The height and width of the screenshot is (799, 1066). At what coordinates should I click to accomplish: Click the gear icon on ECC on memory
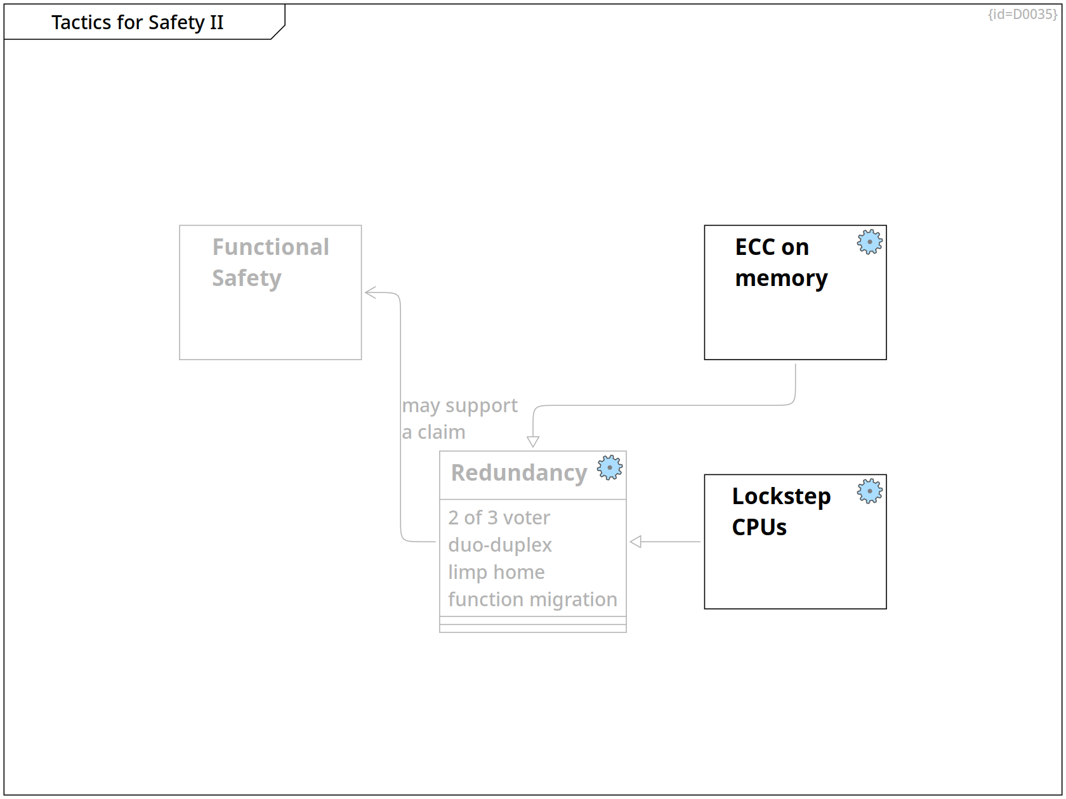(x=869, y=242)
